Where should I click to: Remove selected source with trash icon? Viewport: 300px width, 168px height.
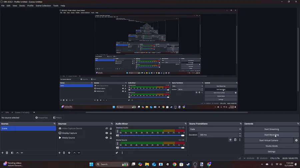(x=64, y=153)
